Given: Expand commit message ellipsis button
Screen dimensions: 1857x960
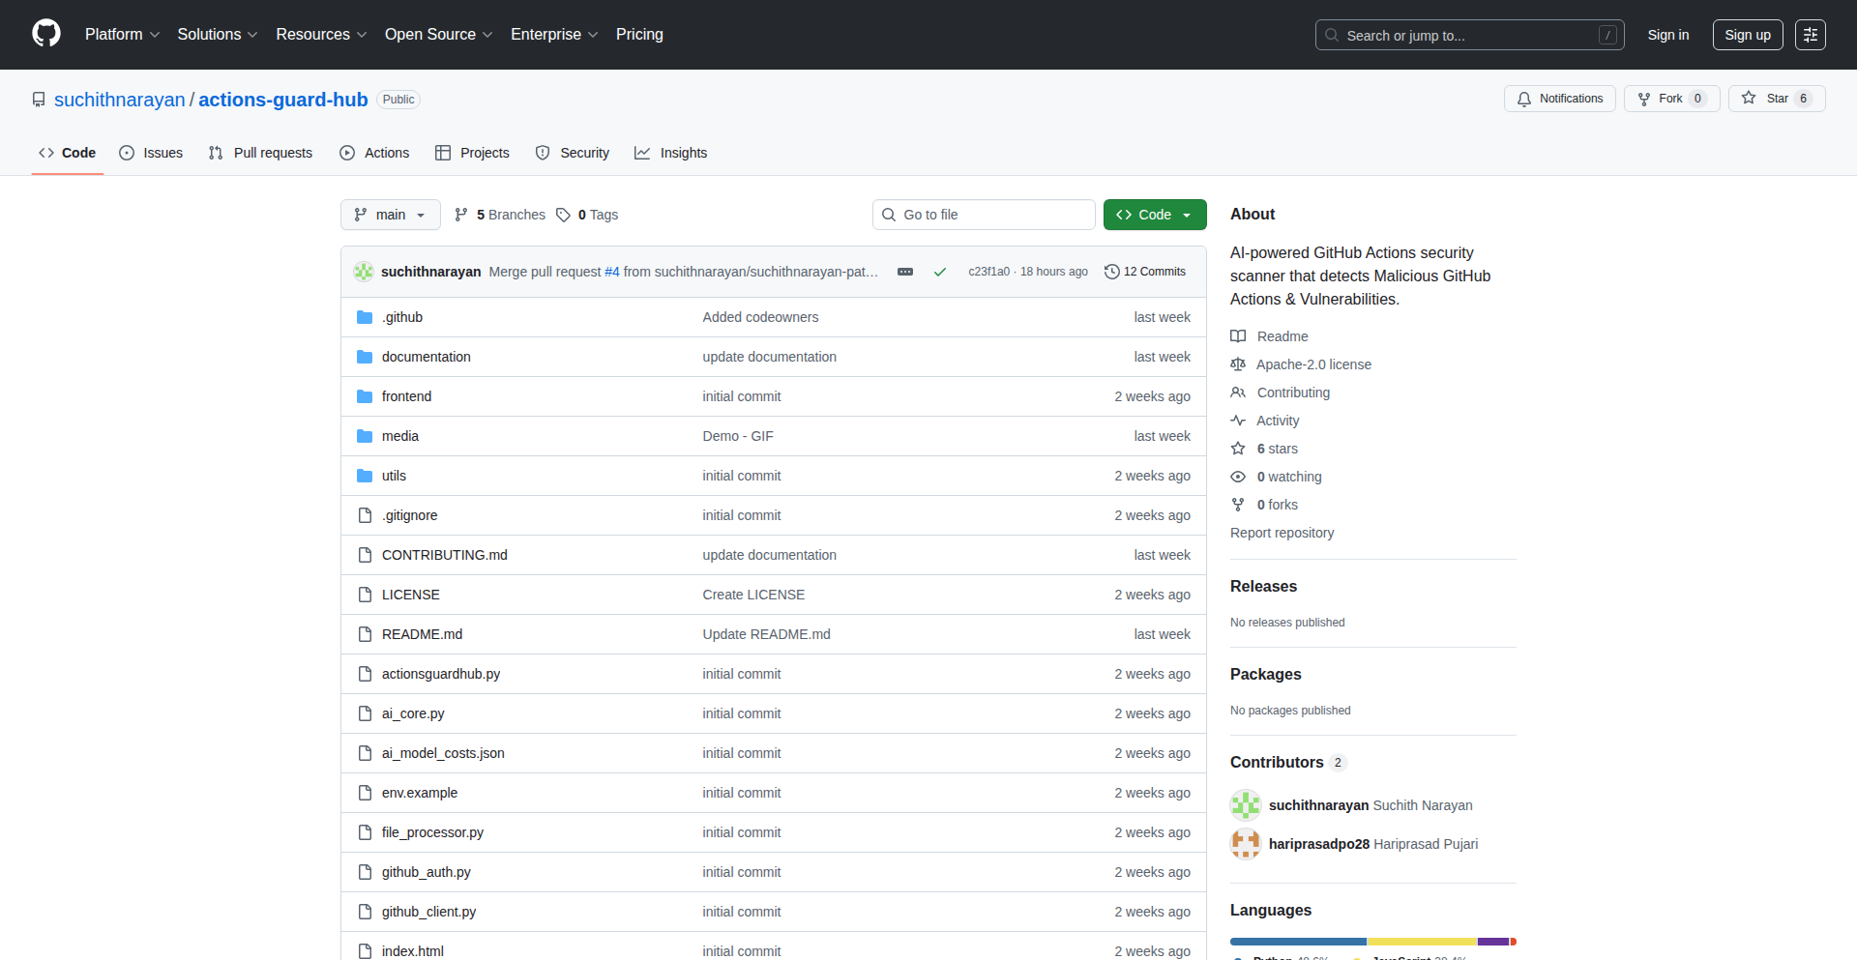Looking at the screenshot, I should pyautogui.click(x=905, y=272).
